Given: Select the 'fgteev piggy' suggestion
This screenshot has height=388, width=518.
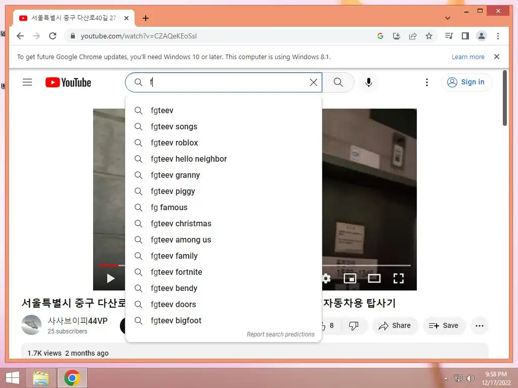Looking at the screenshot, I should point(223,191).
